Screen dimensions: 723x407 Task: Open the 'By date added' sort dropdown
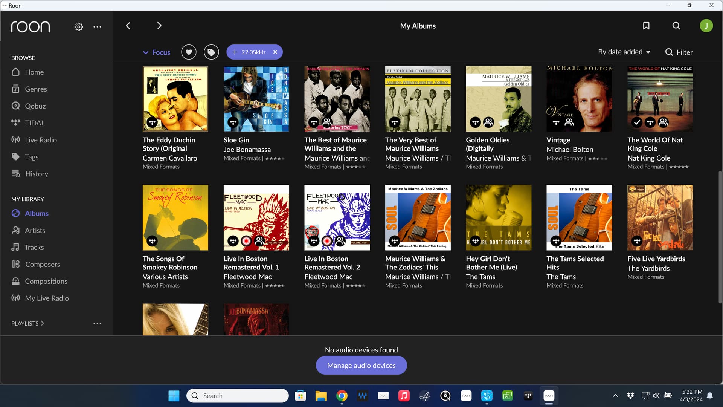click(x=624, y=52)
